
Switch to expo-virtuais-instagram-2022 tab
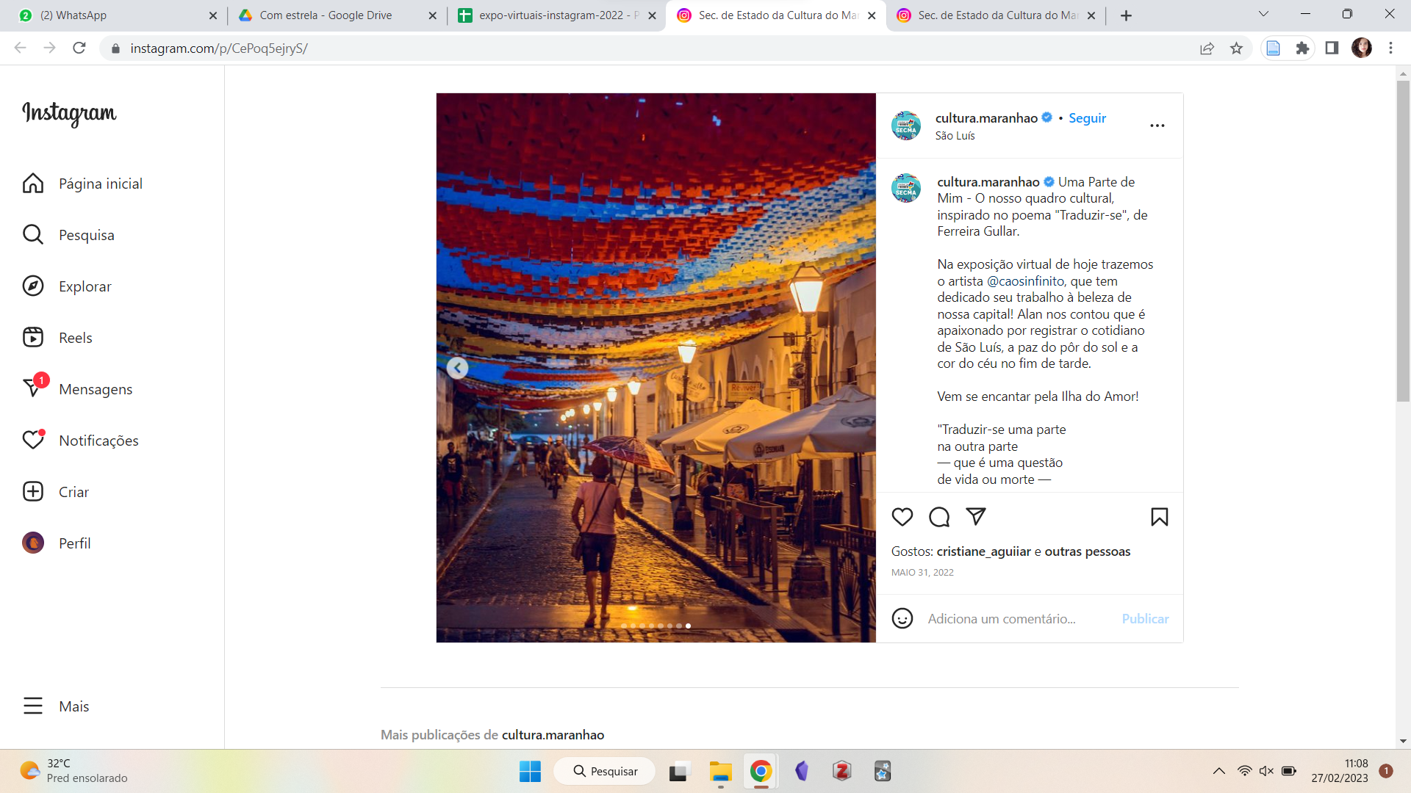click(x=556, y=15)
